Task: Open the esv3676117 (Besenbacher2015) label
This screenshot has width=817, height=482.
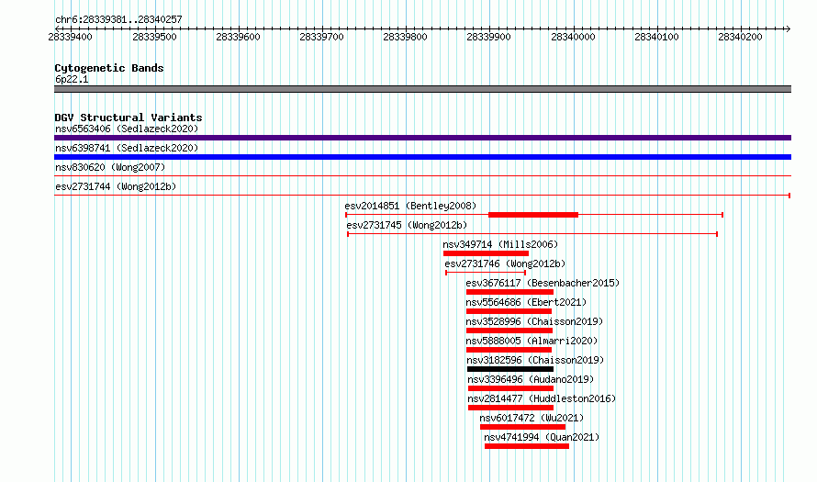Action: [x=543, y=283]
